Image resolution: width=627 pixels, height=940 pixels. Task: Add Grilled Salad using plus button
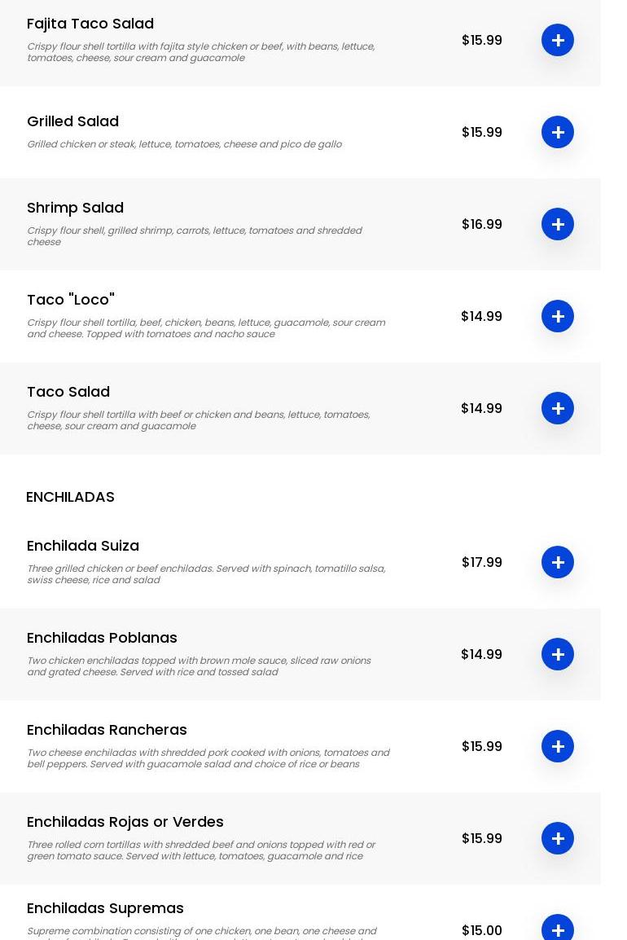click(x=557, y=132)
